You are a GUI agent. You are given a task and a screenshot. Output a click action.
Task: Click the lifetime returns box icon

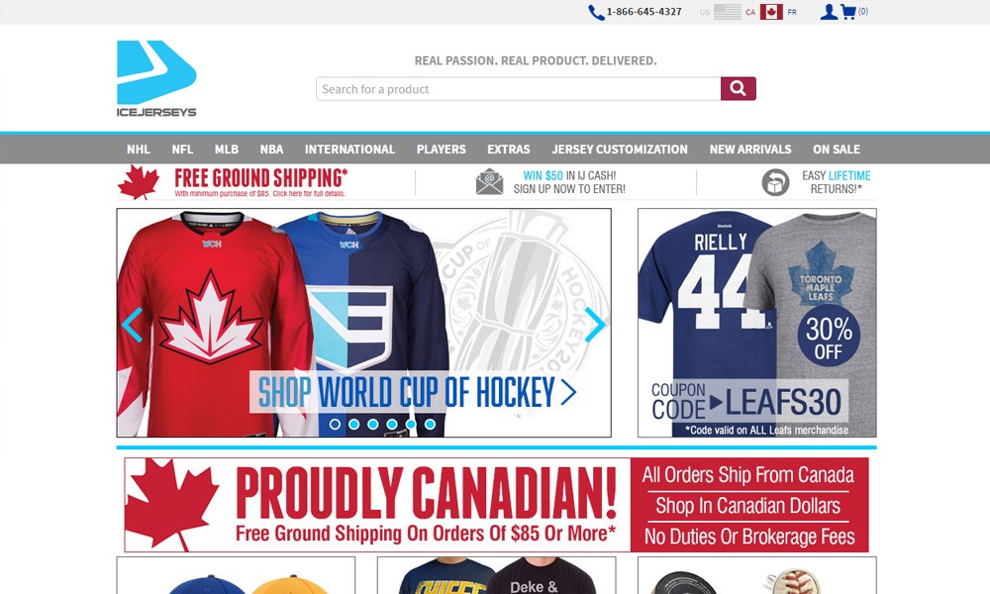coord(775,182)
